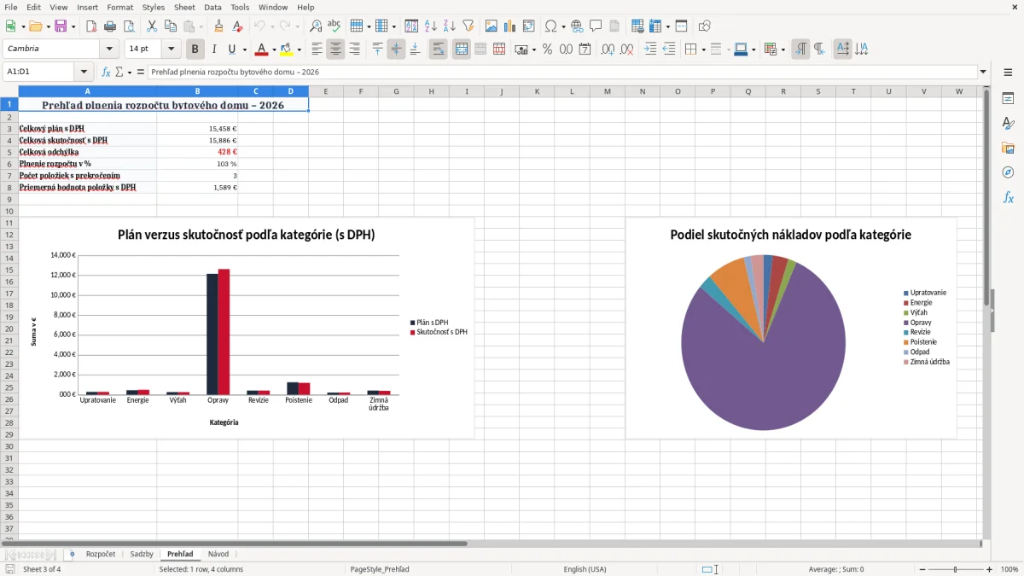This screenshot has height=576, width=1024.
Task: Toggle Wrap Text button
Action: [438, 49]
